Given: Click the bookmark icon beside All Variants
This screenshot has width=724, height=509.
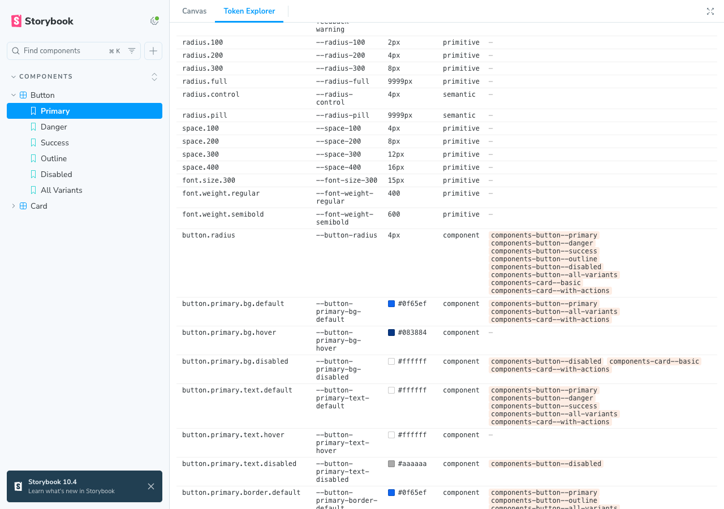Looking at the screenshot, I should click(33, 190).
